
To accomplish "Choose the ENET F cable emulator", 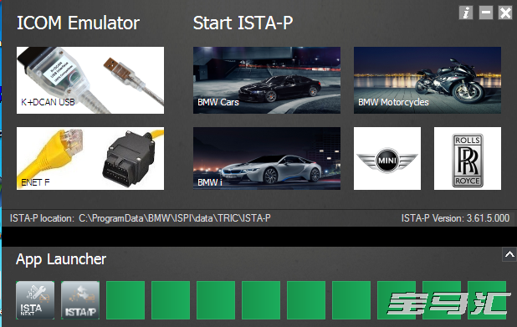I will [x=90, y=159].
